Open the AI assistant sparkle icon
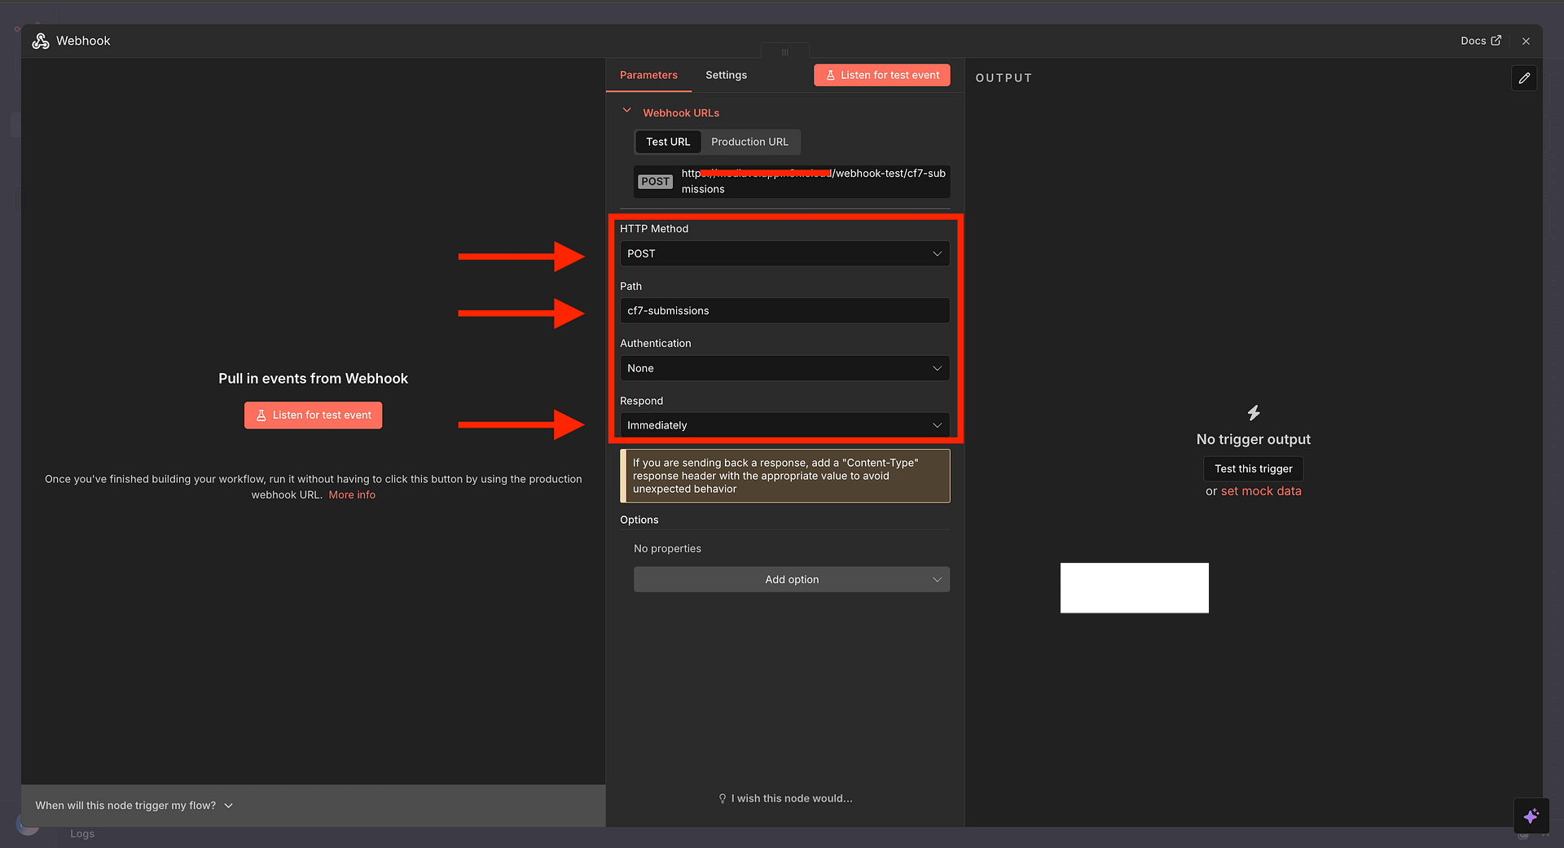 pyautogui.click(x=1531, y=815)
